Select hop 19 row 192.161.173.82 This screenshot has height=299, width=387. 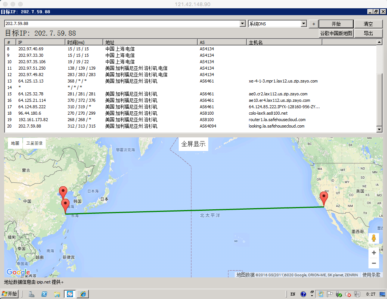coord(191,120)
